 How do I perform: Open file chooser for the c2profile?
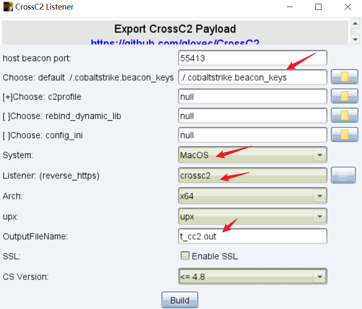pos(345,96)
